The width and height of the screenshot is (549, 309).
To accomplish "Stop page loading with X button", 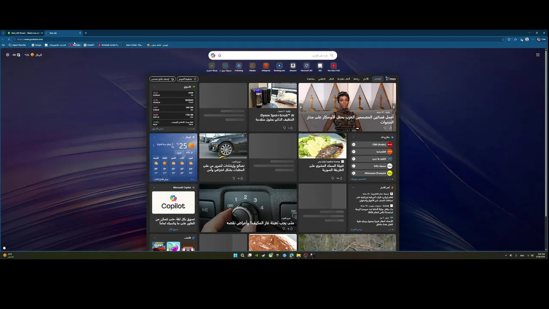I will tap(9, 39).
